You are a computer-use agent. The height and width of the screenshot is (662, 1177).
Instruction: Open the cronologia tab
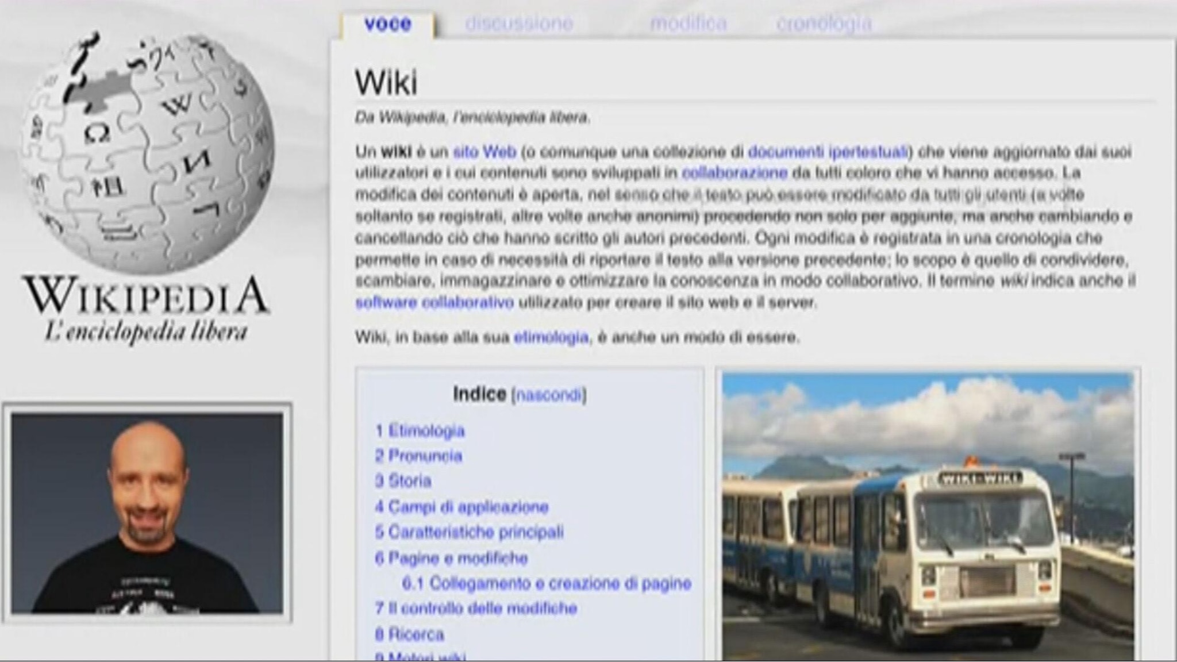click(819, 24)
